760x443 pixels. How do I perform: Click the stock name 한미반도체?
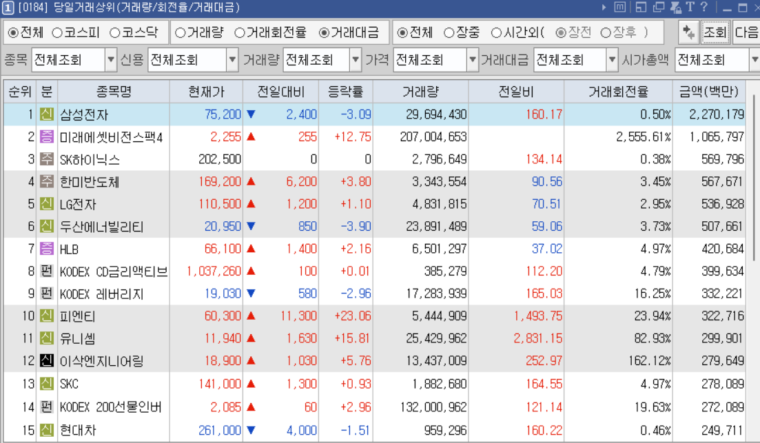pyautogui.click(x=89, y=182)
